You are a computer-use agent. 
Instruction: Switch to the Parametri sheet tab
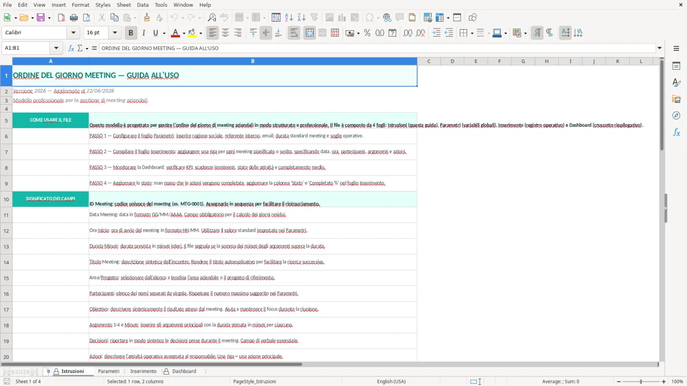point(109,371)
